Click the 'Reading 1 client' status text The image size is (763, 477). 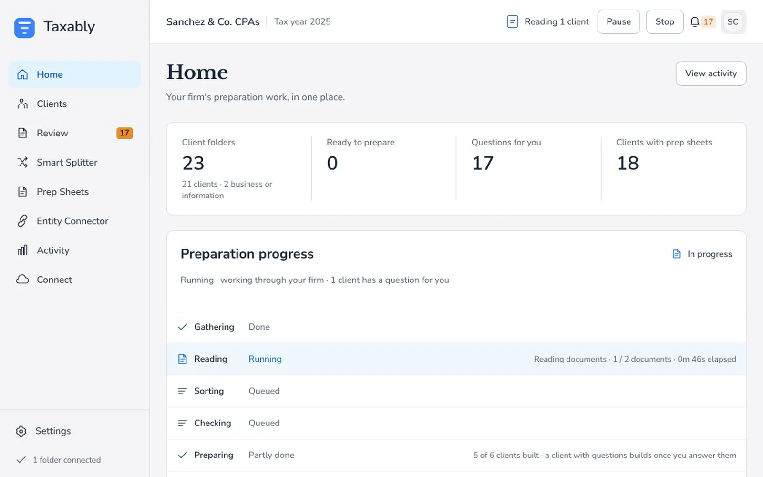click(x=557, y=22)
